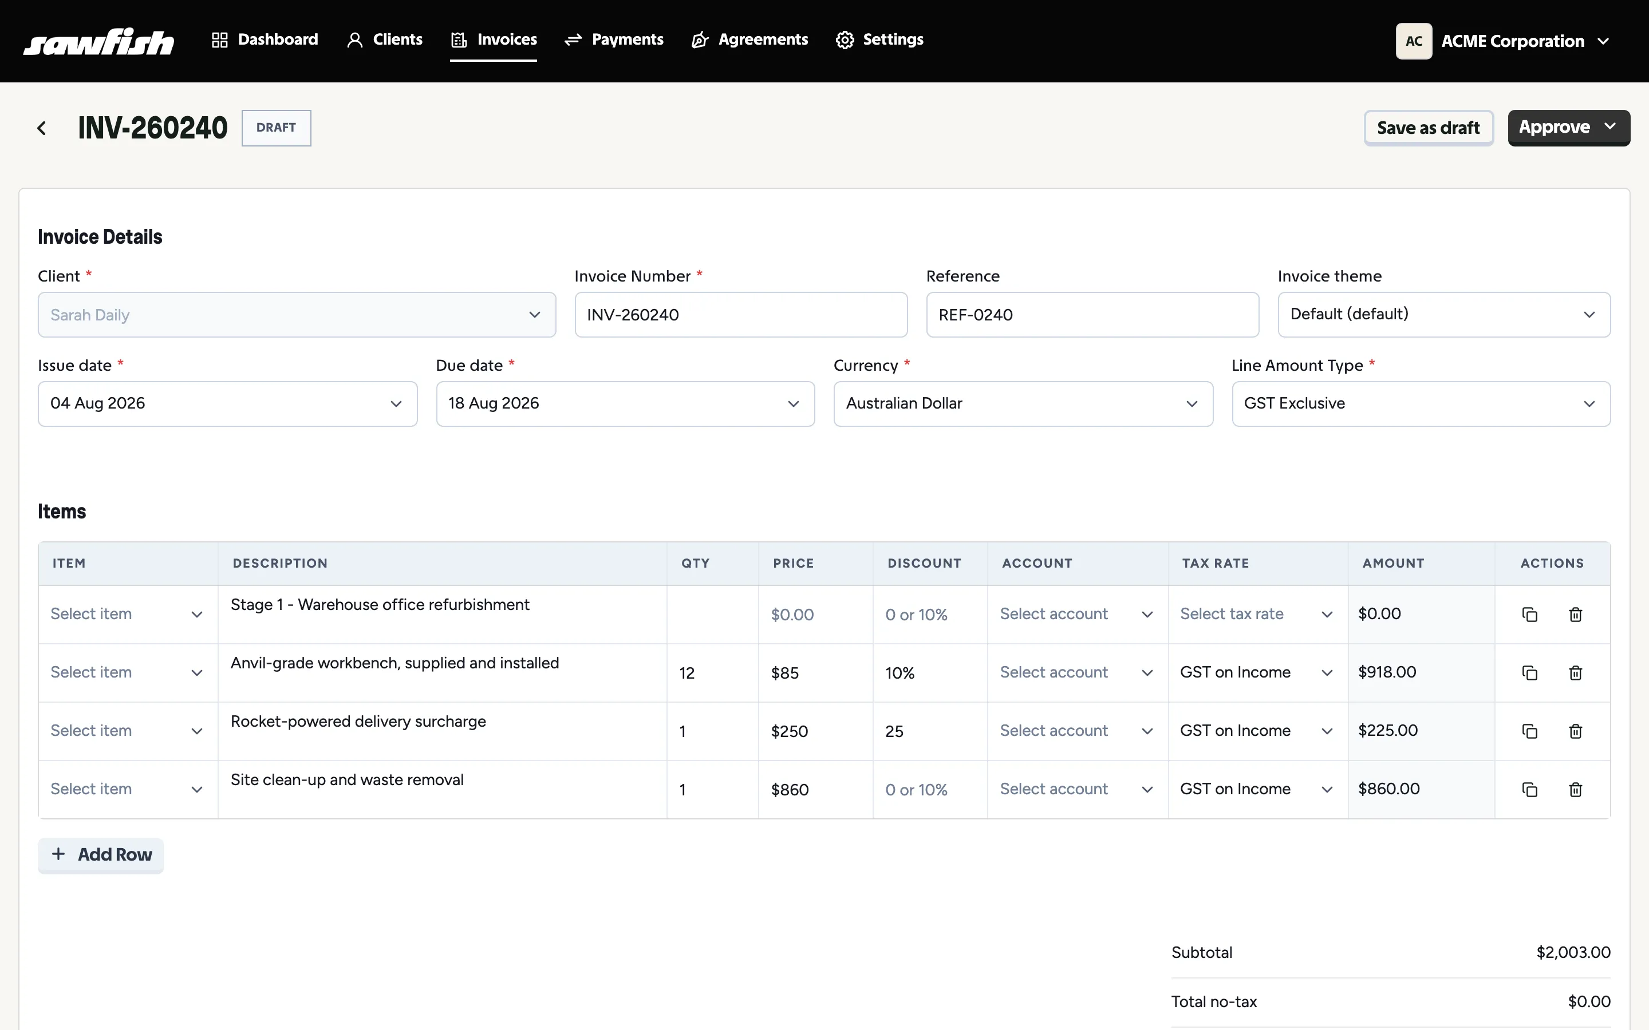Click the DESCRIPTION column header

pyautogui.click(x=280, y=564)
